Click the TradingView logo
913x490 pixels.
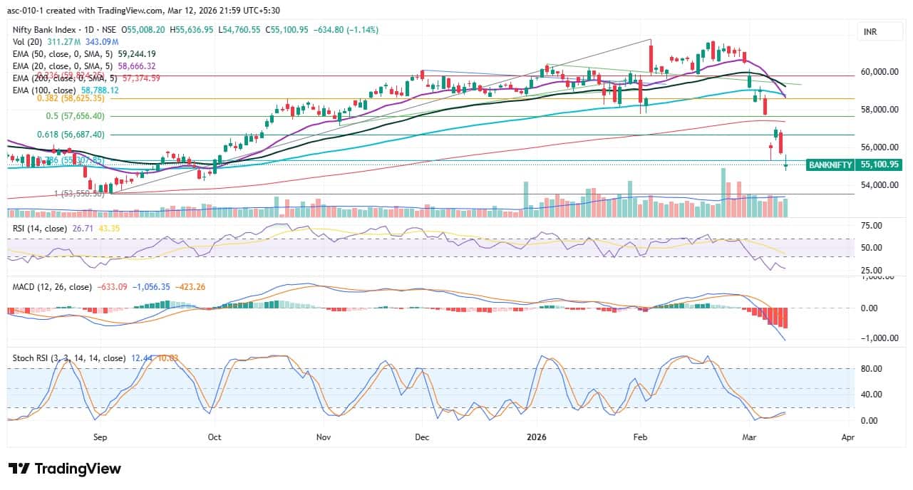point(64,469)
